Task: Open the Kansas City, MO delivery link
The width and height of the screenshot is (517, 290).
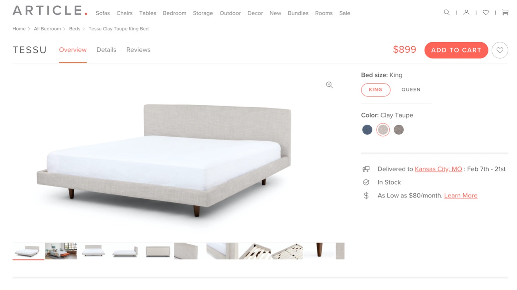Action: click(438, 169)
